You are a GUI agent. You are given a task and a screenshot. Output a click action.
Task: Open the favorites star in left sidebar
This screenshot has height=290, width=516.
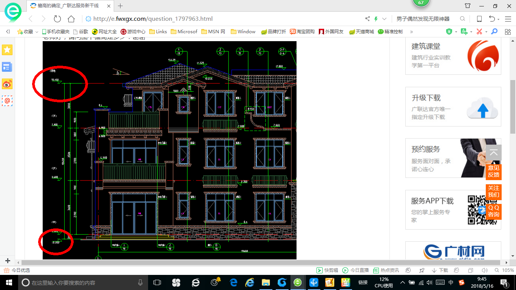pyautogui.click(x=7, y=49)
